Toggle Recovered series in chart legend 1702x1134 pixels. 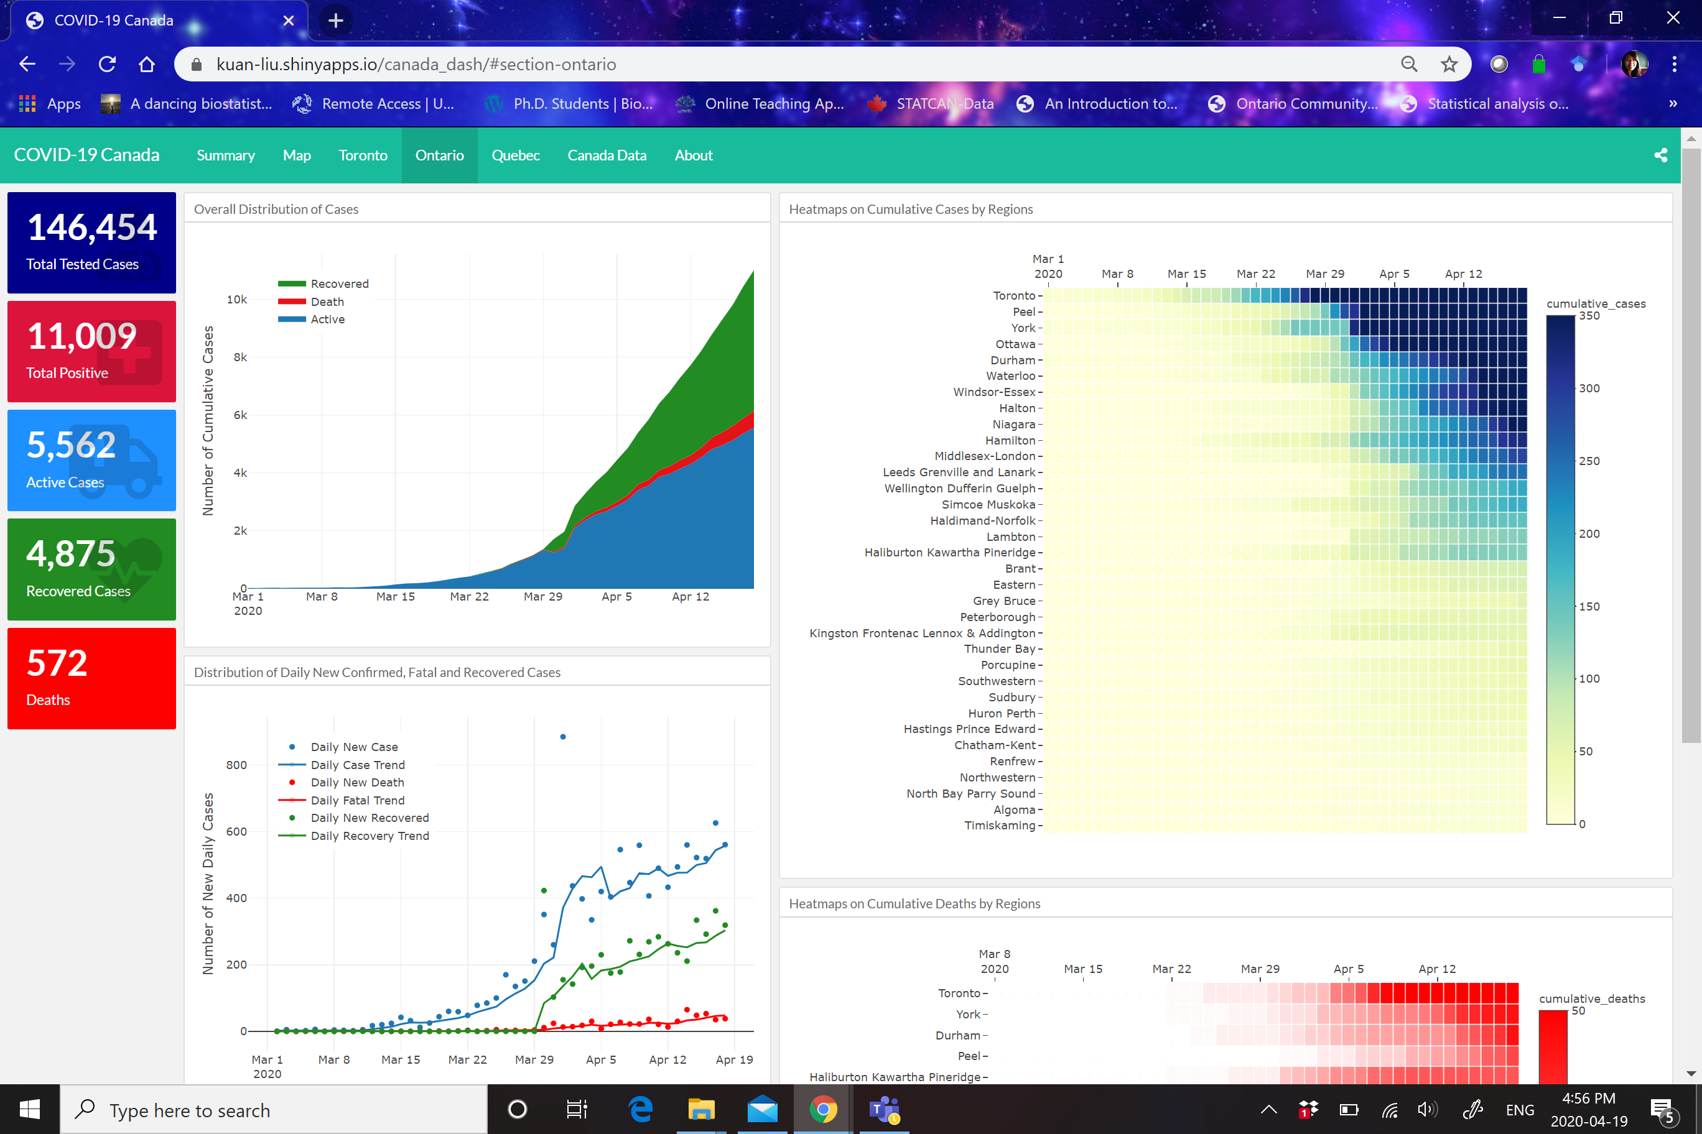click(x=338, y=283)
